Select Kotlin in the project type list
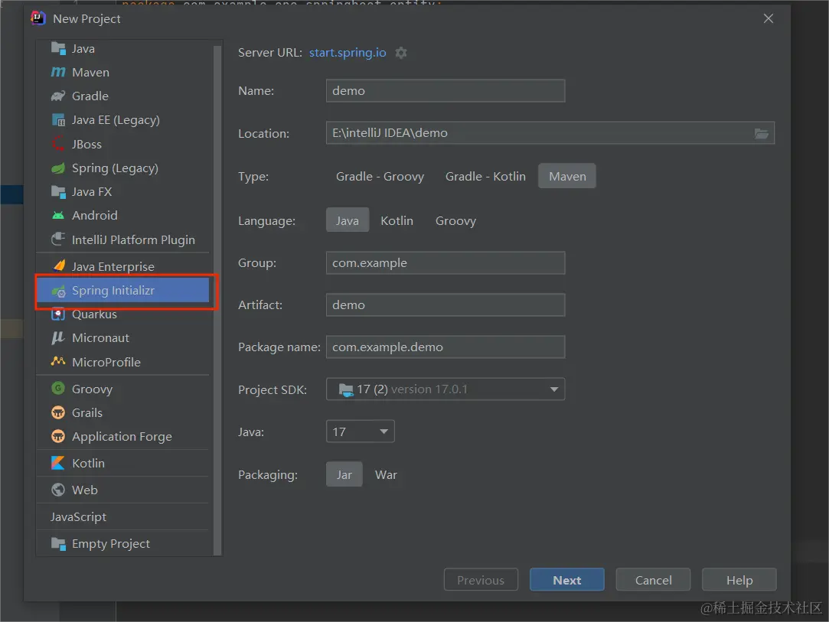The width and height of the screenshot is (829, 622). pyautogui.click(x=123, y=463)
